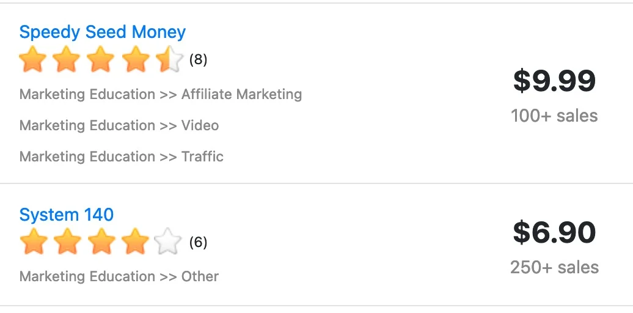Click fourth star of Speedy Seed Money rating

(135, 60)
